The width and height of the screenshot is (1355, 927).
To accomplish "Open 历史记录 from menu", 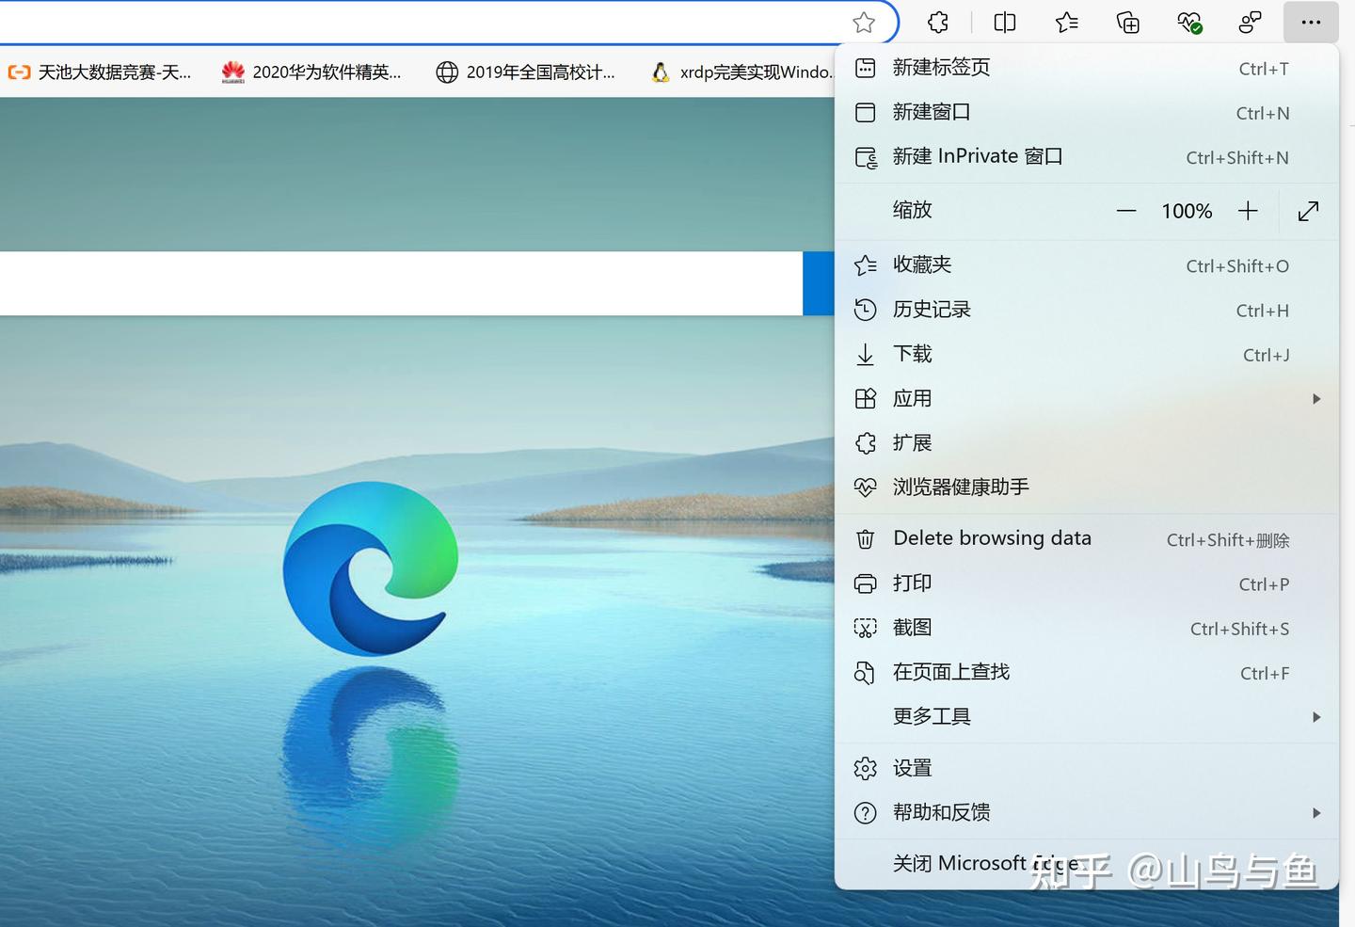I will coord(1087,310).
